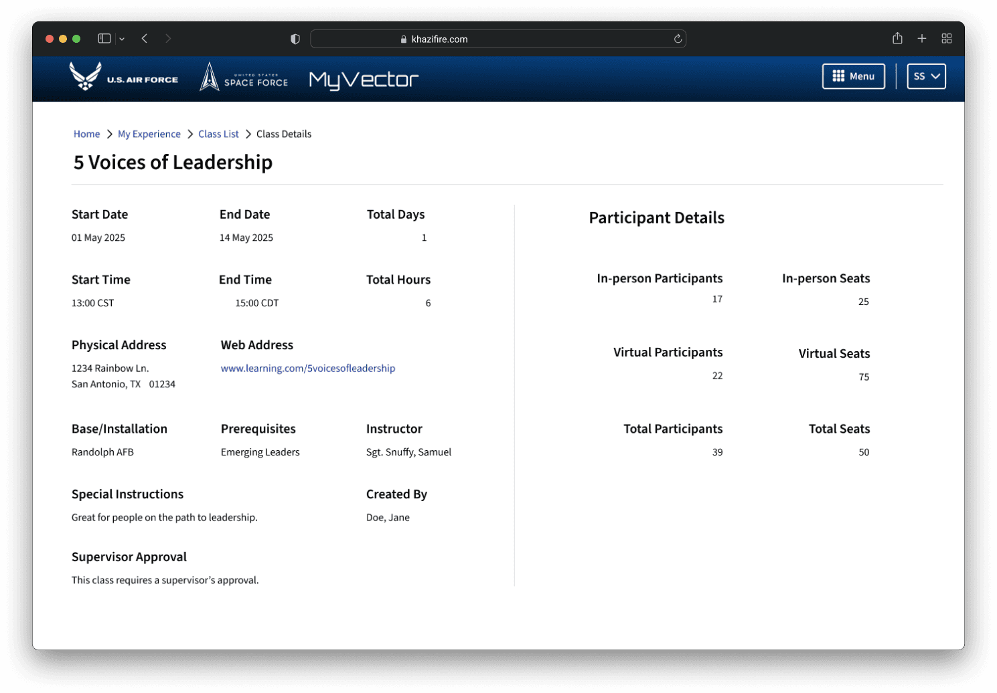Select the Randolph AFB value
This screenshot has height=693, width=997.
point(102,452)
